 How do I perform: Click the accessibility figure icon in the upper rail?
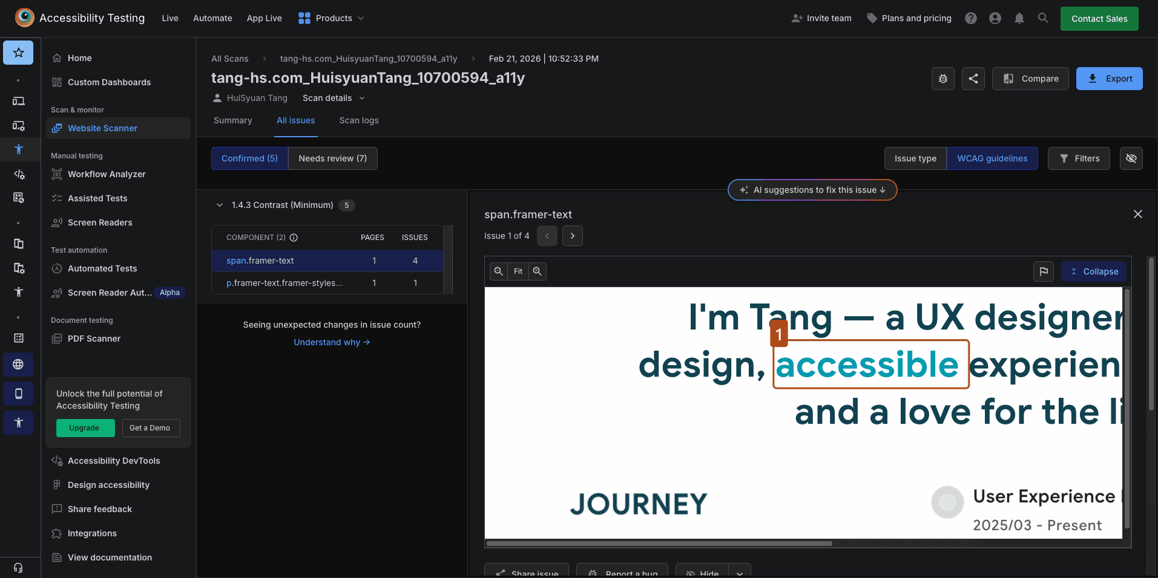pos(18,149)
